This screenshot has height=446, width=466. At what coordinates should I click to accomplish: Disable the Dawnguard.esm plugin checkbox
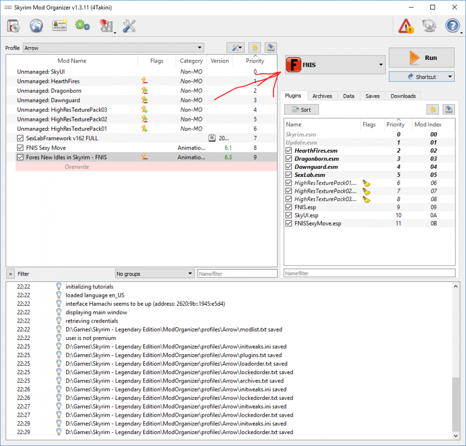pos(289,167)
